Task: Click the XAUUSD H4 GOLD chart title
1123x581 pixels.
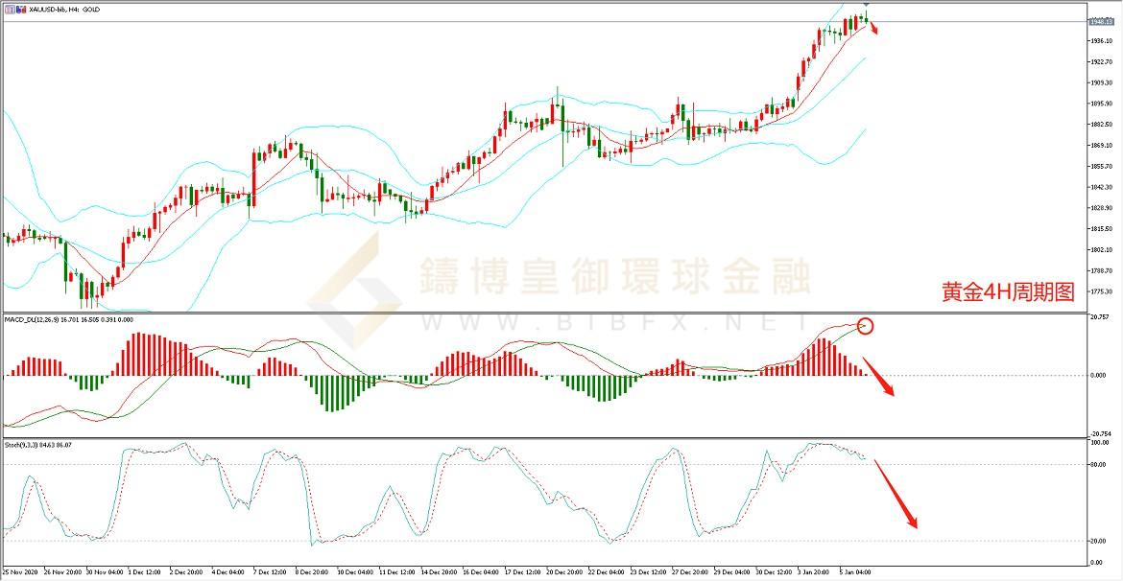Action: click(56, 7)
